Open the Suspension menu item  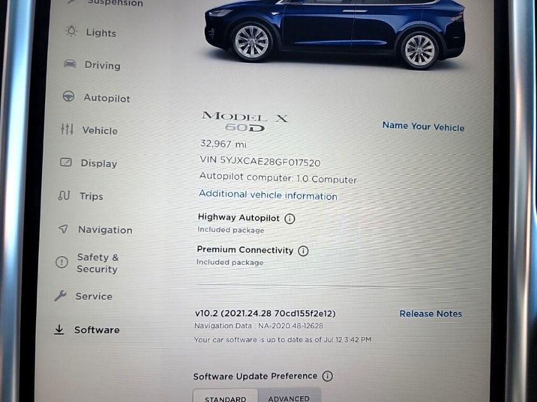pyautogui.click(x=115, y=3)
